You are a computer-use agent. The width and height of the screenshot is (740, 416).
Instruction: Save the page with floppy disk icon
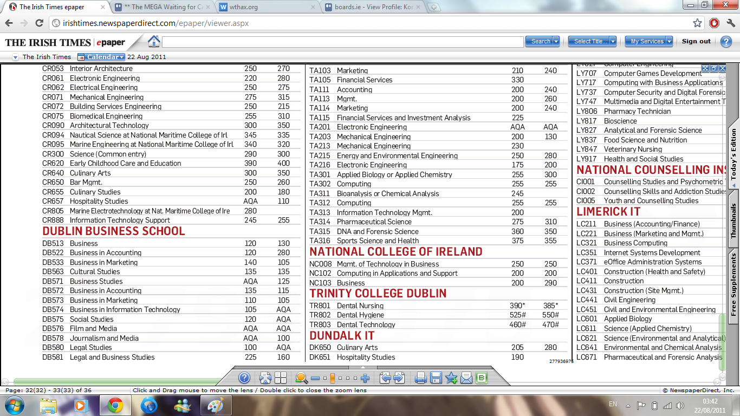tap(436, 378)
